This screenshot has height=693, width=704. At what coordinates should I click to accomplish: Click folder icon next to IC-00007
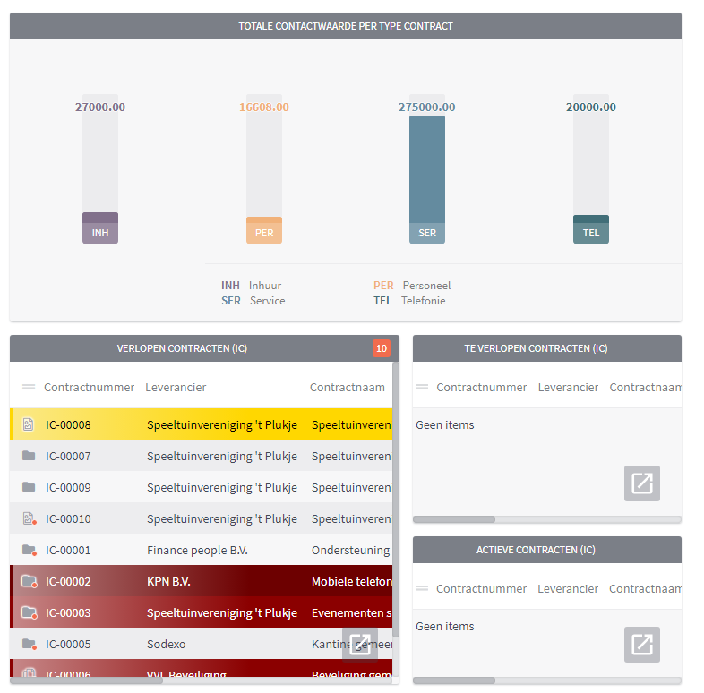pos(29,456)
